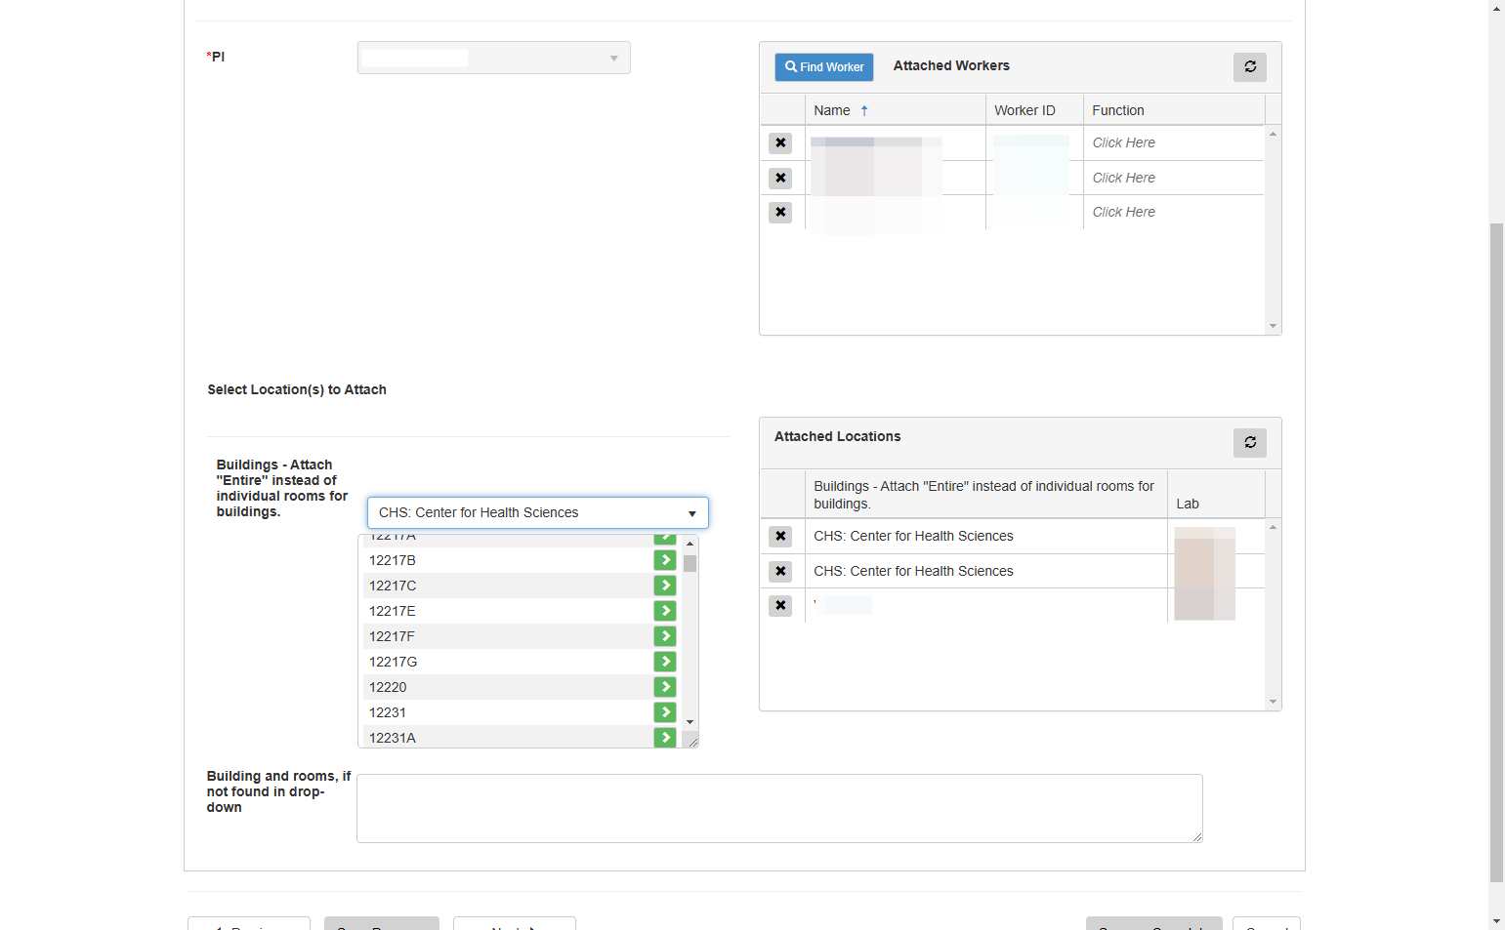Remove second CHS: Center for Health Sciences location
The image size is (1505, 930).
coord(779,572)
